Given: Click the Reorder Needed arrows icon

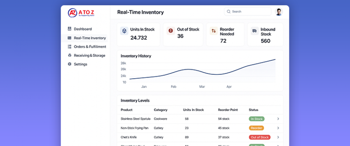Looking at the screenshot, I should [214, 31].
